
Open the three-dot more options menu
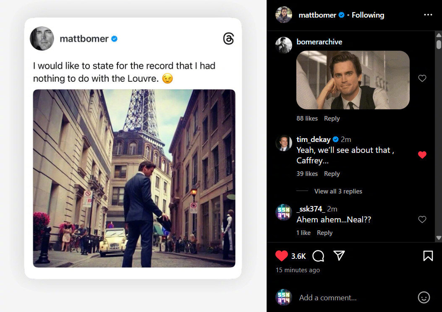[428, 15]
